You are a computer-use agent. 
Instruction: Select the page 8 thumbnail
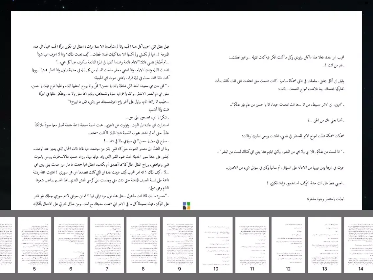tap(143, 245)
